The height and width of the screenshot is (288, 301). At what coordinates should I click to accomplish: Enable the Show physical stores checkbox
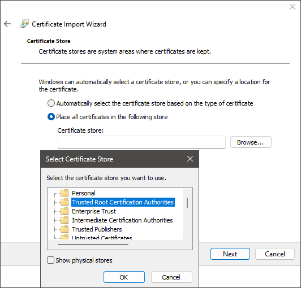pyautogui.click(x=51, y=260)
